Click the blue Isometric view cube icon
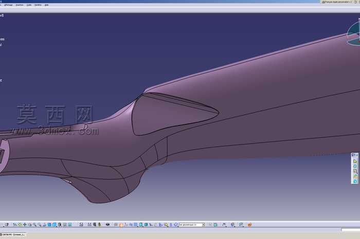 click(49, 225)
